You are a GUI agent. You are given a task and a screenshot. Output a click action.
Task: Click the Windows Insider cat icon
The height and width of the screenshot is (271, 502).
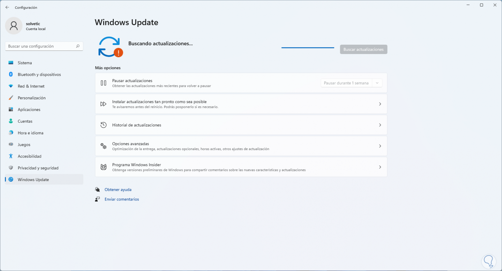click(103, 167)
